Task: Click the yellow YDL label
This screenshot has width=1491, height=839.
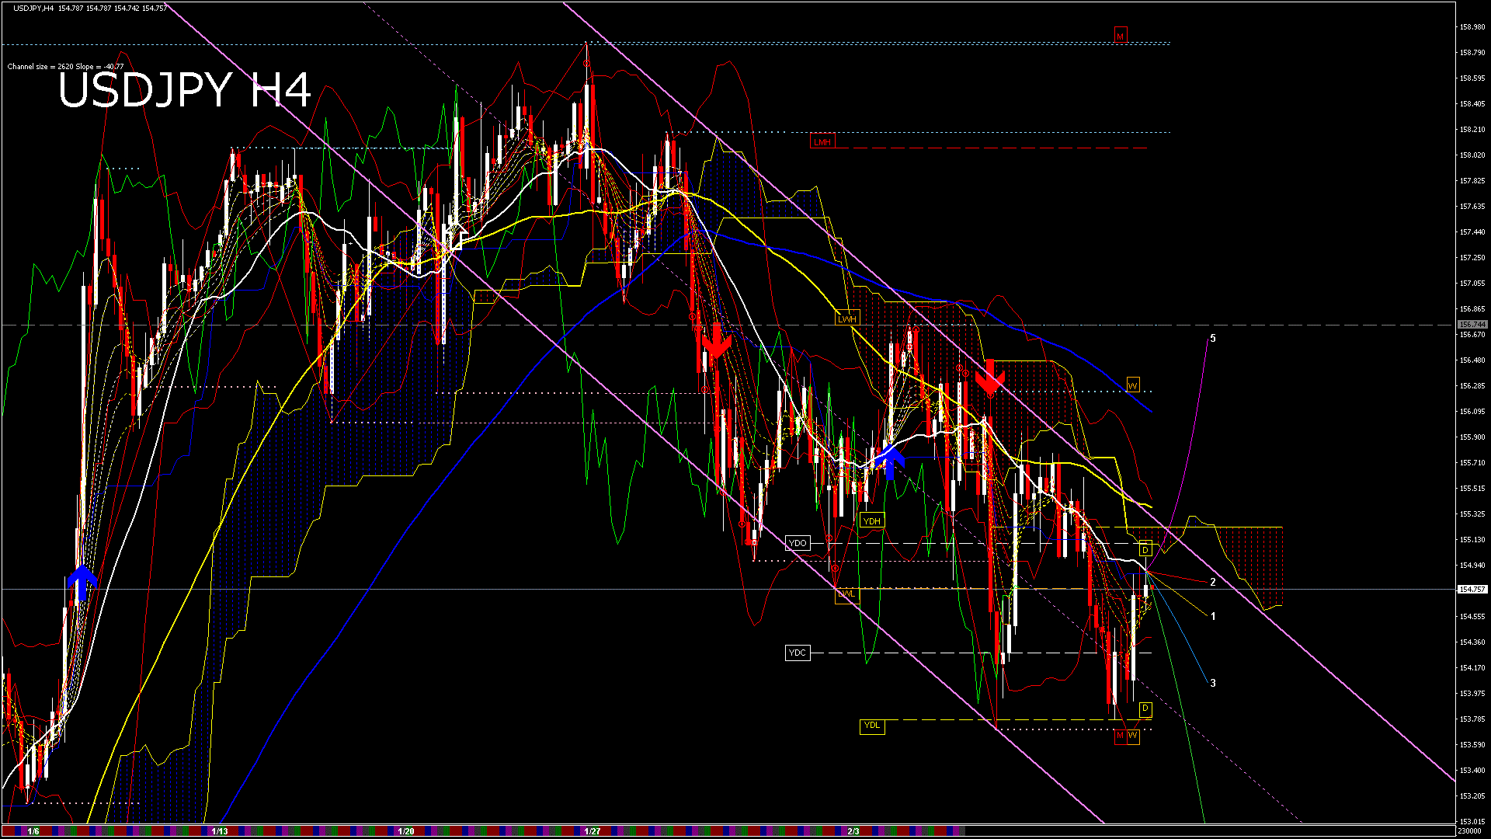Action: coord(872,726)
